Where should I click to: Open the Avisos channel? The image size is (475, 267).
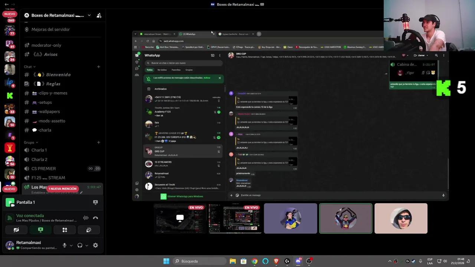[62, 55]
